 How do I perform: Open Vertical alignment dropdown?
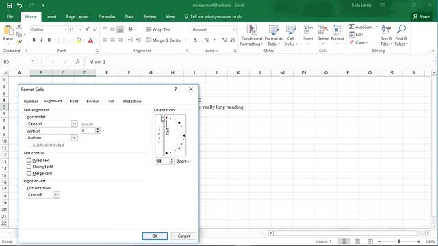click(x=74, y=138)
